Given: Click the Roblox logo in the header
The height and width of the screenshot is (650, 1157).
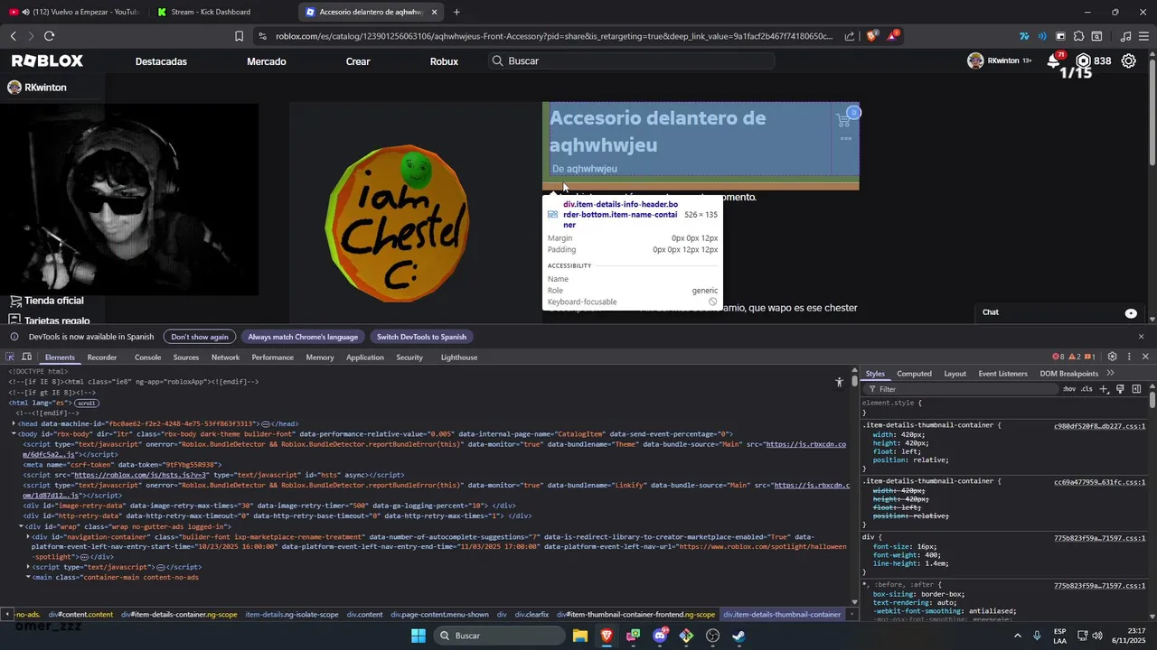Looking at the screenshot, I should click(47, 60).
